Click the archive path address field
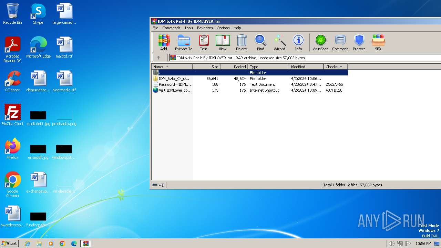Image resolution: width=441 pixels, height=248 pixels. click(305, 58)
